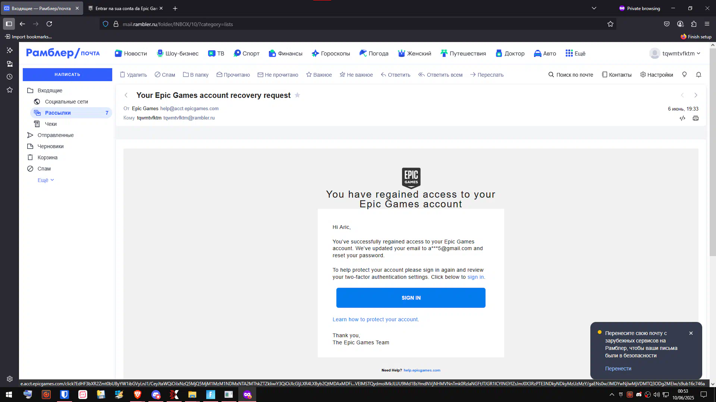Open Спорт in the Rambler top menu
The width and height of the screenshot is (716, 402).
coord(246,54)
